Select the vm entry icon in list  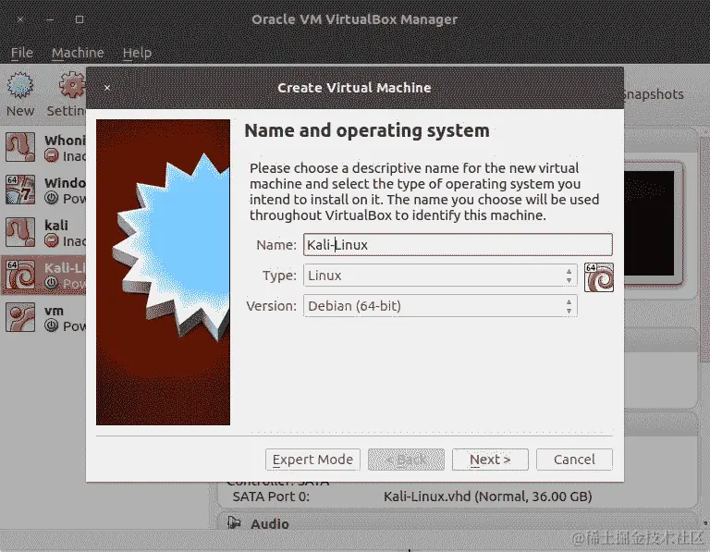(20, 317)
